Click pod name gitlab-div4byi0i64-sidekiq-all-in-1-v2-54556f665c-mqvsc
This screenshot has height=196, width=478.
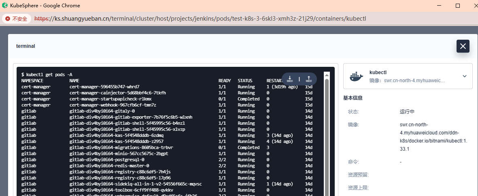click(x=136, y=184)
